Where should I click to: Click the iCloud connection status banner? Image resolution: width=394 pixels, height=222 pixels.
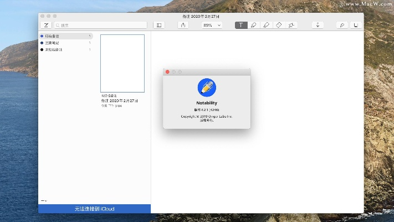click(94, 209)
